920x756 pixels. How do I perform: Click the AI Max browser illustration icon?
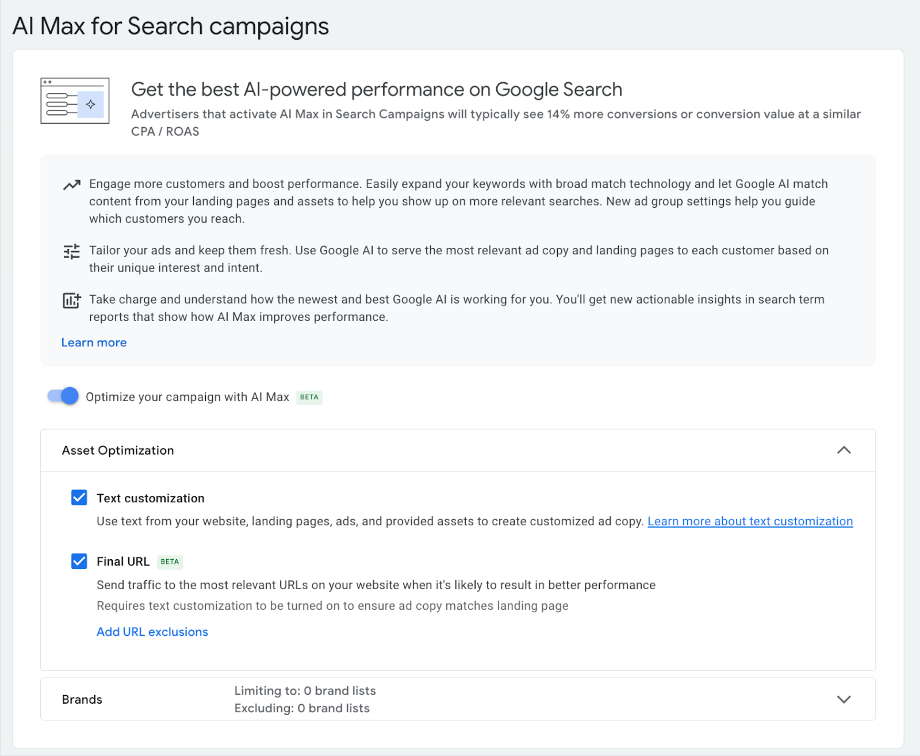pyautogui.click(x=75, y=101)
